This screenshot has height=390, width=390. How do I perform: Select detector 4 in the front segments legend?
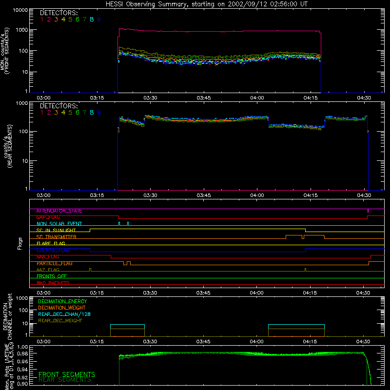pos(63,19)
